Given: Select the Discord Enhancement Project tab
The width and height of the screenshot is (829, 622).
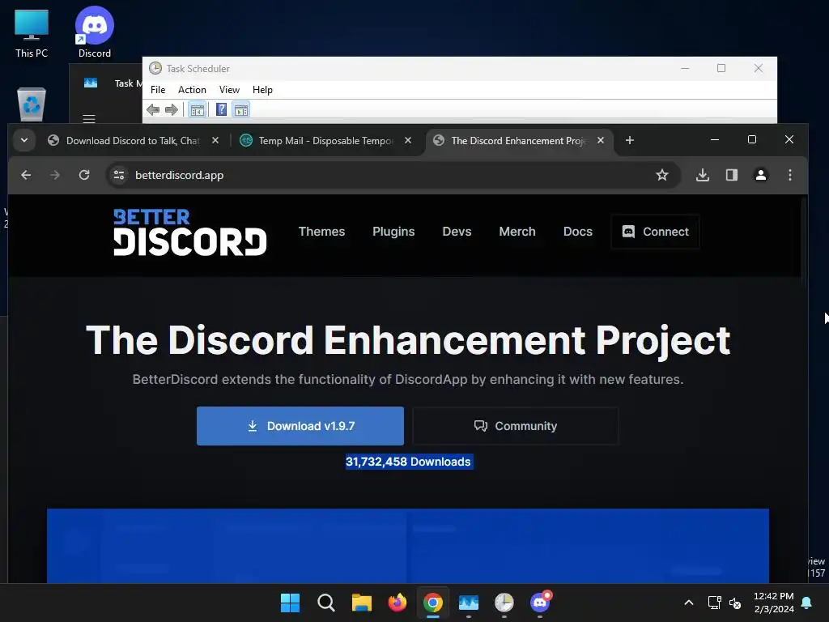Looking at the screenshot, I should tap(518, 141).
